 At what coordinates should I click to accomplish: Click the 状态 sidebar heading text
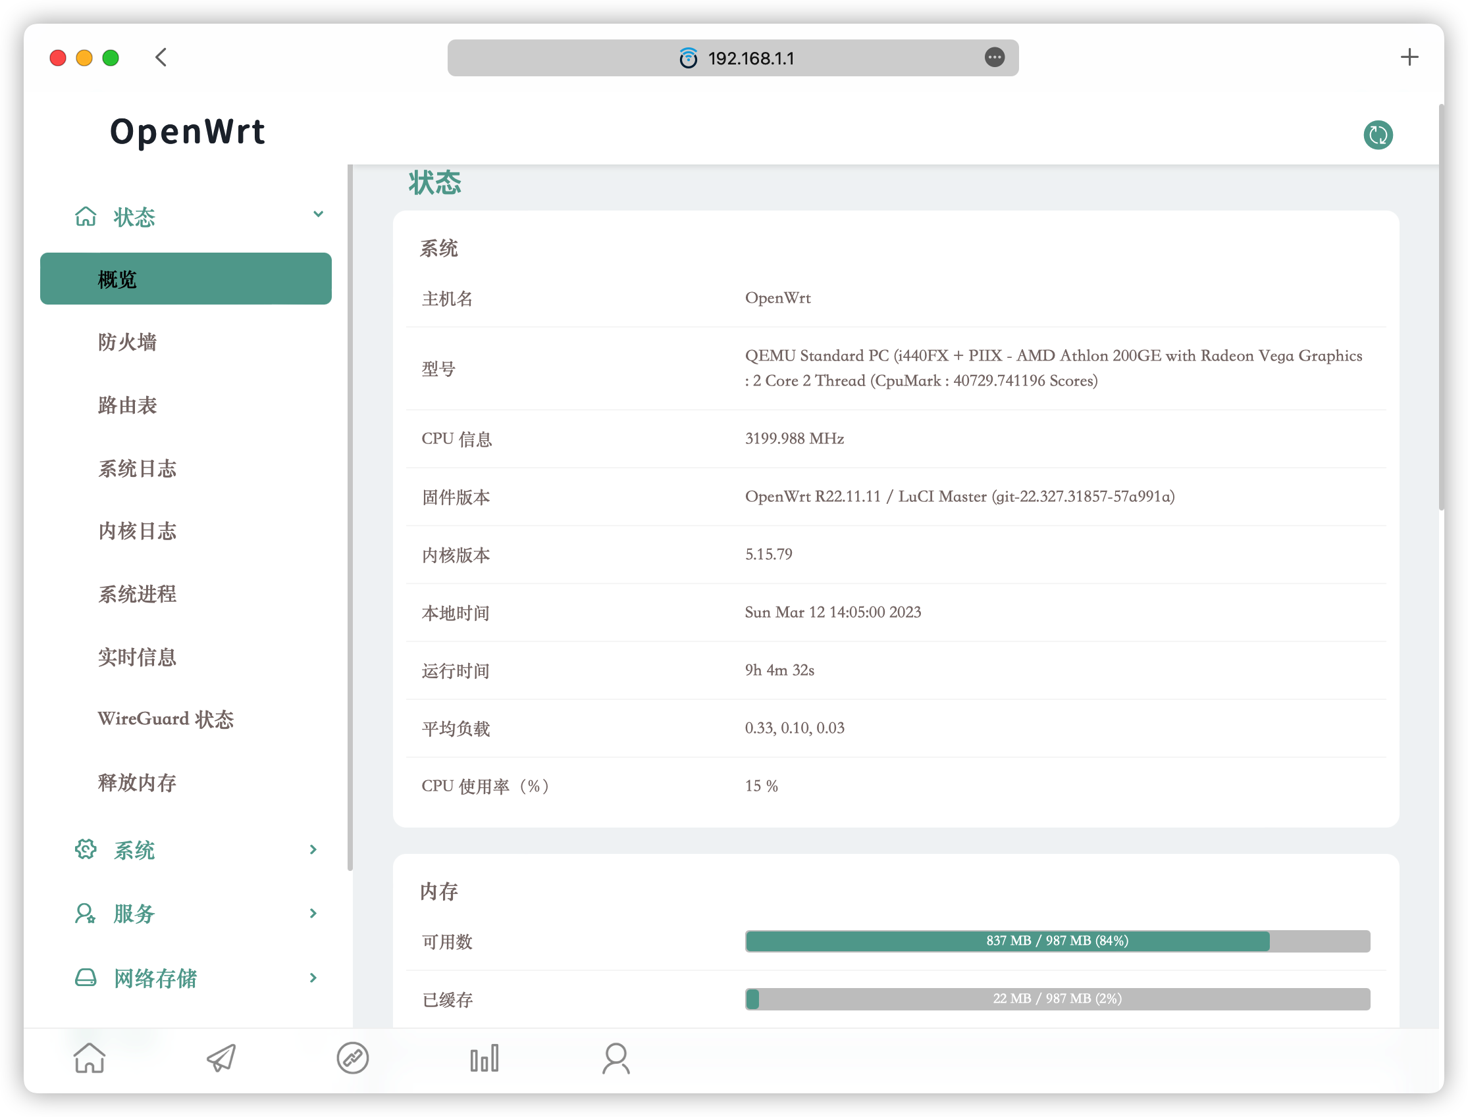point(134,218)
